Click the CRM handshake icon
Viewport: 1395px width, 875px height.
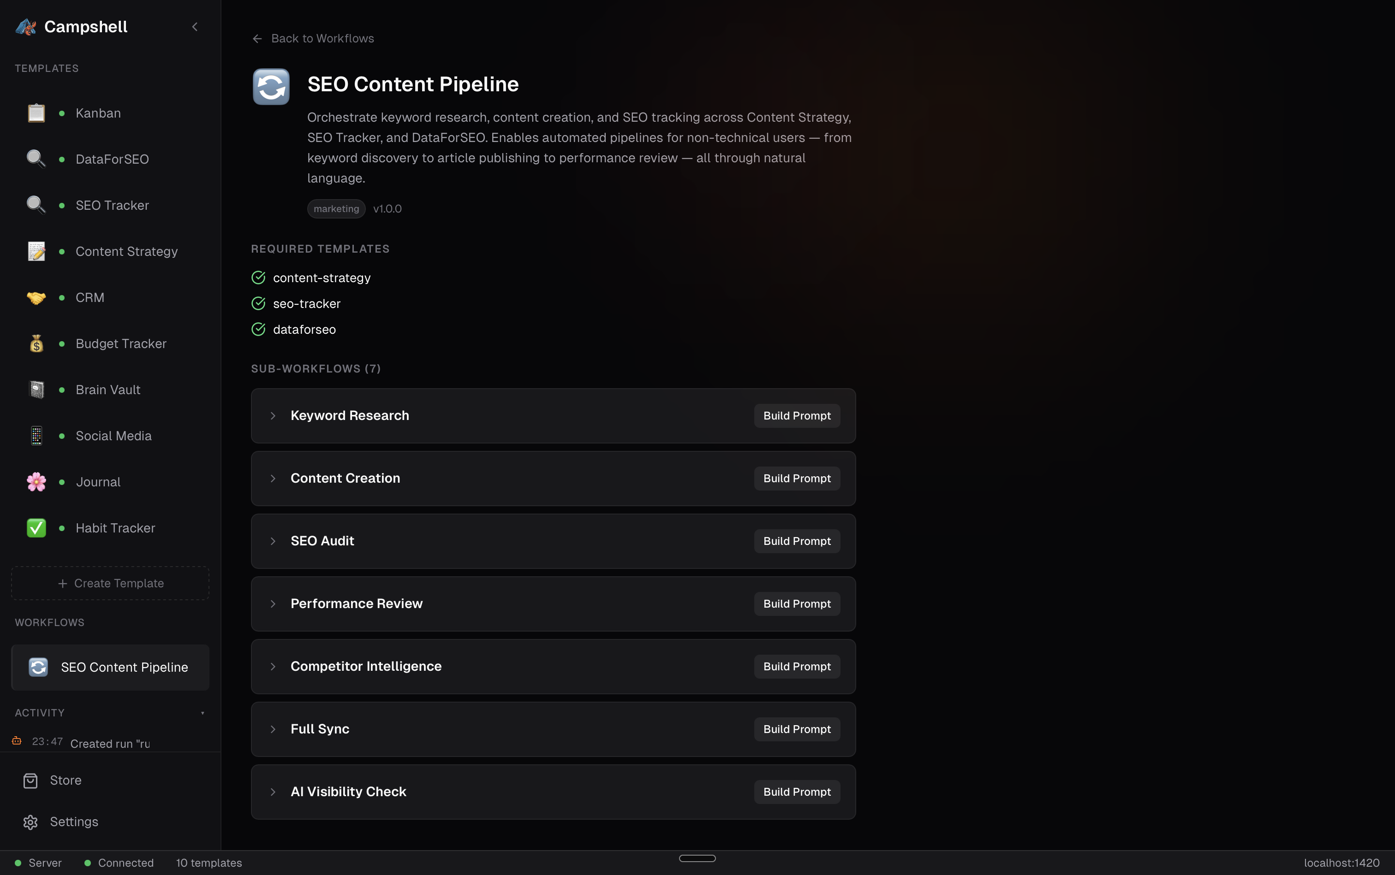36,297
